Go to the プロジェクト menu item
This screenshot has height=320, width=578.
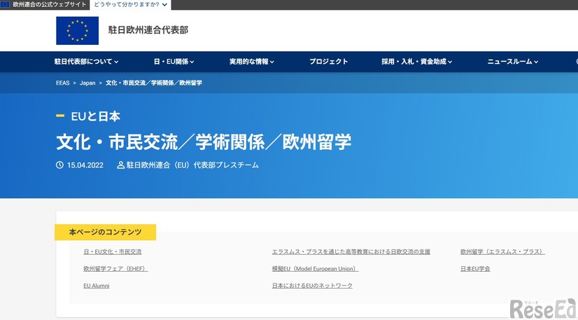click(328, 62)
